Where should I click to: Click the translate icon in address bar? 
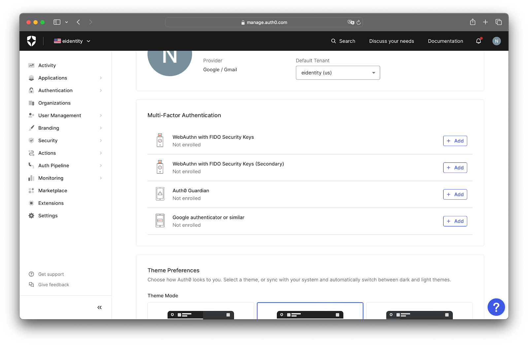(351, 22)
